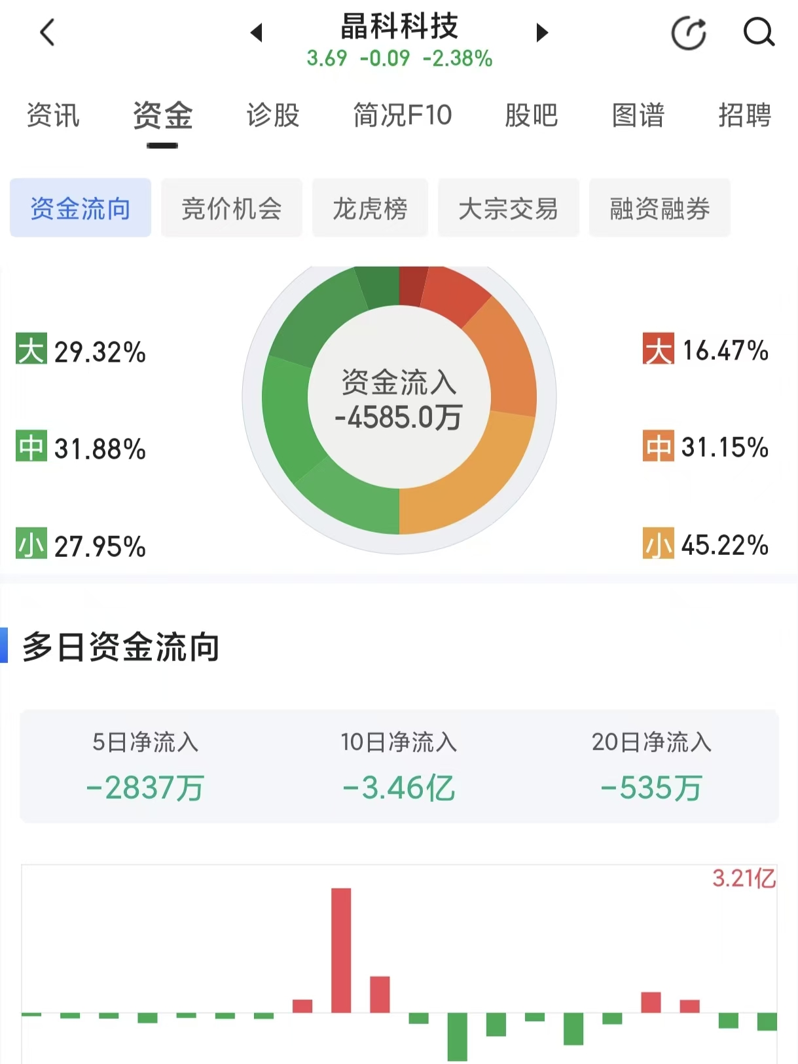The width and height of the screenshot is (798, 1064).
Task: Tap green 大 outflow legend icon
Action: (x=31, y=349)
